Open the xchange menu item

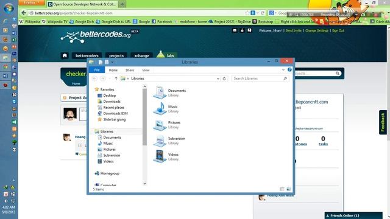point(142,55)
